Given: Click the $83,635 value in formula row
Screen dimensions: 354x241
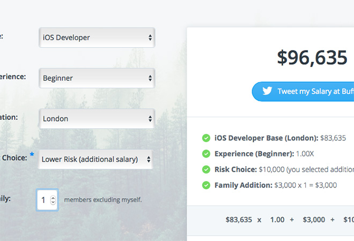Looking at the screenshot, I should click(239, 220).
